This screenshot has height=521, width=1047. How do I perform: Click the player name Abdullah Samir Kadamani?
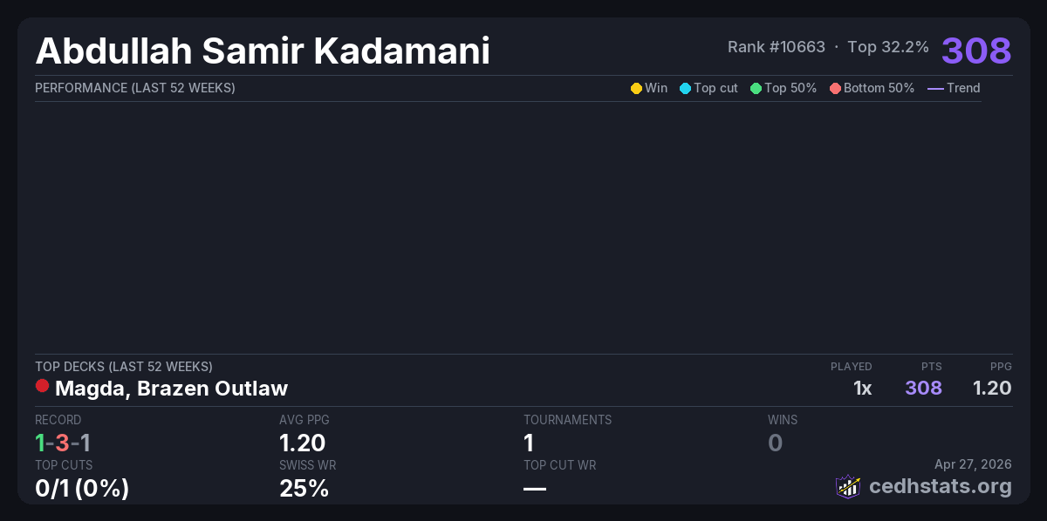point(262,51)
